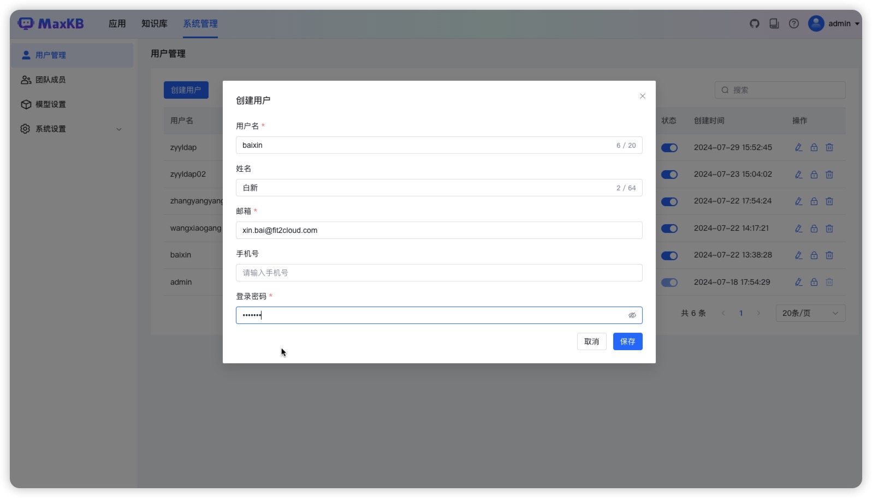Select the 系统管理 top tab
The image size is (872, 498).
click(x=200, y=23)
